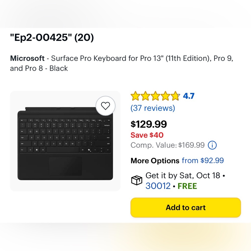Image resolution: width=251 pixels, height=251 pixels.
Task: Click the $169.99 Comp. Value text
Action: (192, 145)
